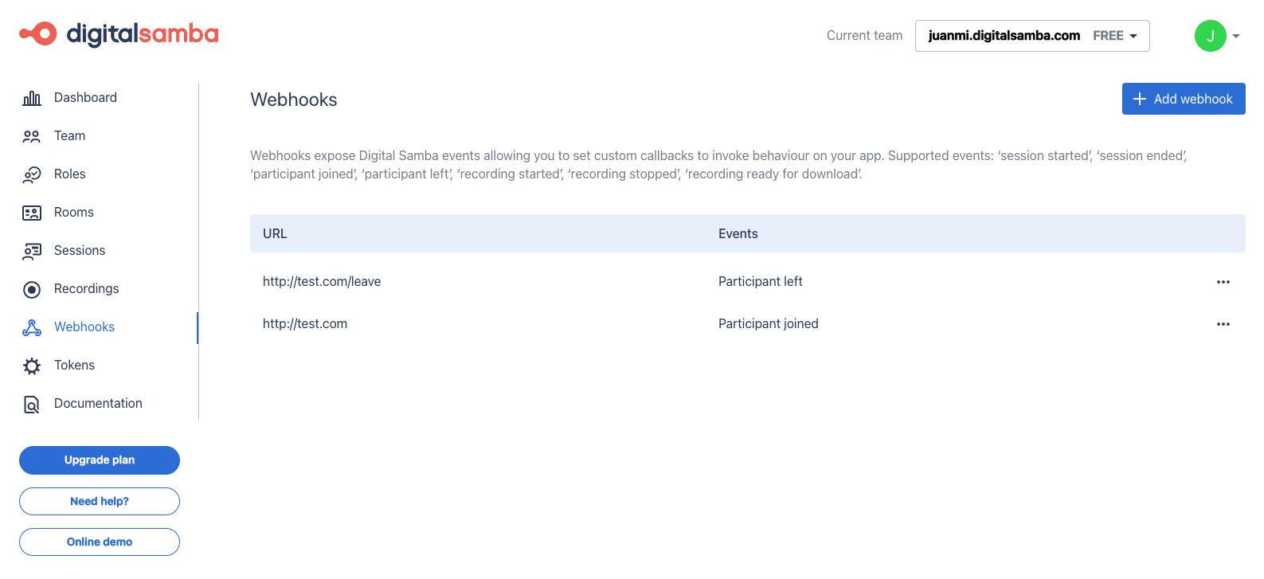Image resolution: width=1264 pixels, height=579 pixels.
Task: Open options for http://test.com/leave webhook
Action: [x=1223, y=282]
